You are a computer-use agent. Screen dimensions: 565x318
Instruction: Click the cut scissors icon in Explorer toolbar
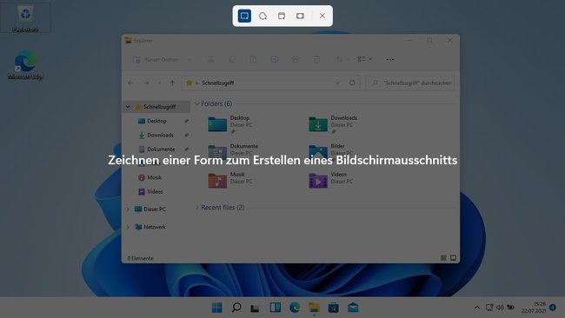[x=211, y=59]
